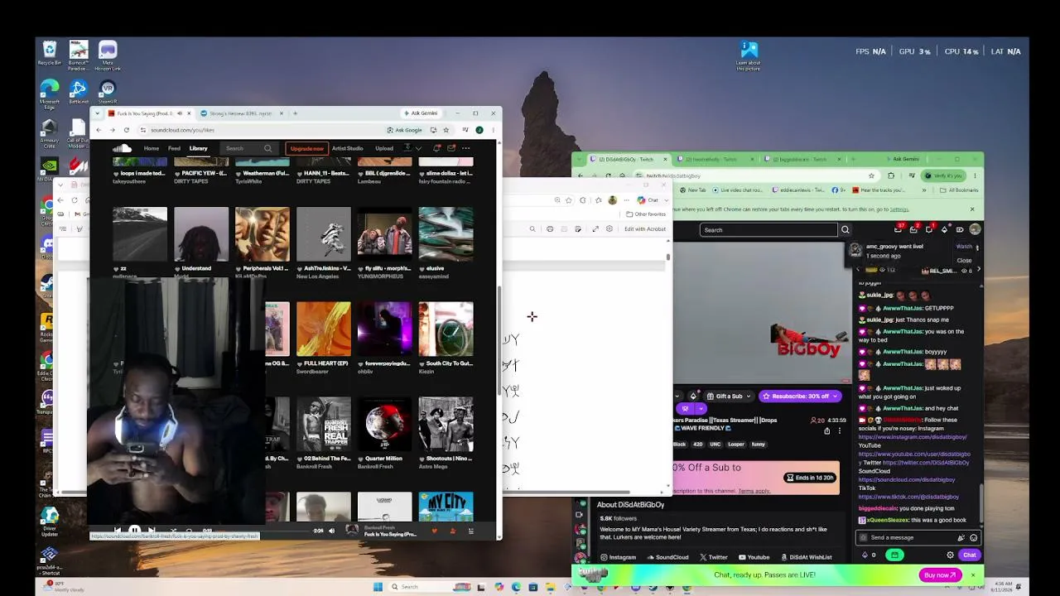
Task: Open the elusive track artwork
Action: [446, 234]
